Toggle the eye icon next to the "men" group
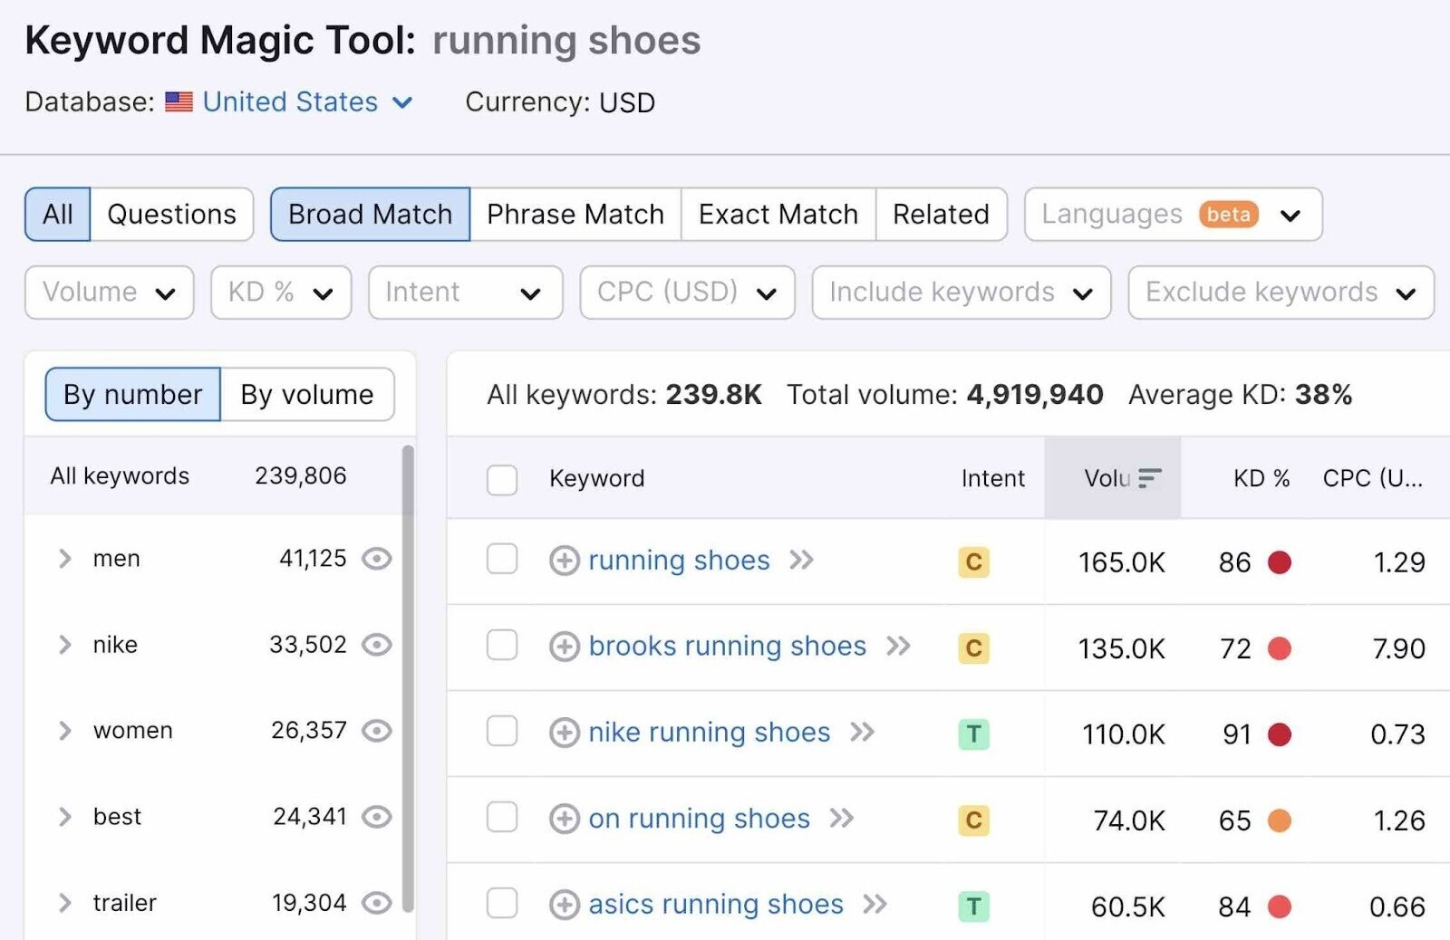 (x=378, y=559)
